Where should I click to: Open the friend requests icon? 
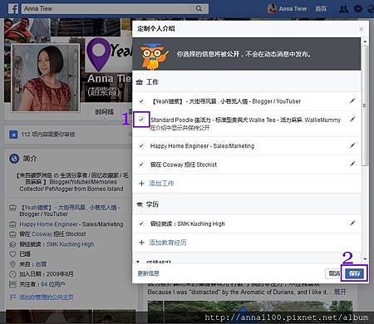tap(344, 9)
